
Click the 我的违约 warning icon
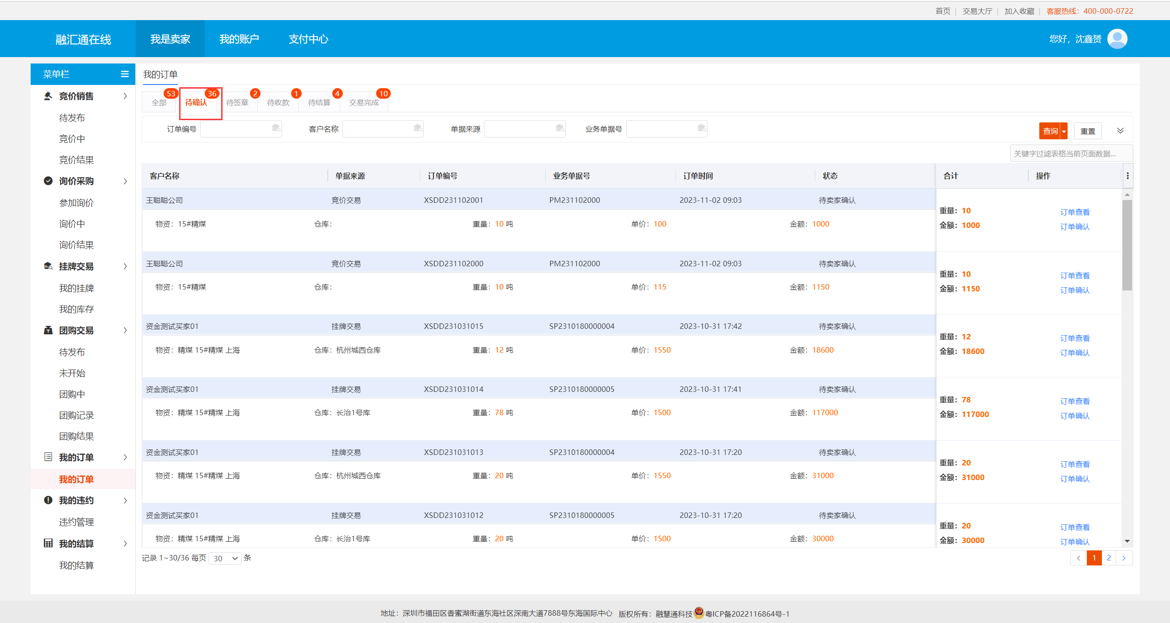(48, 500)
